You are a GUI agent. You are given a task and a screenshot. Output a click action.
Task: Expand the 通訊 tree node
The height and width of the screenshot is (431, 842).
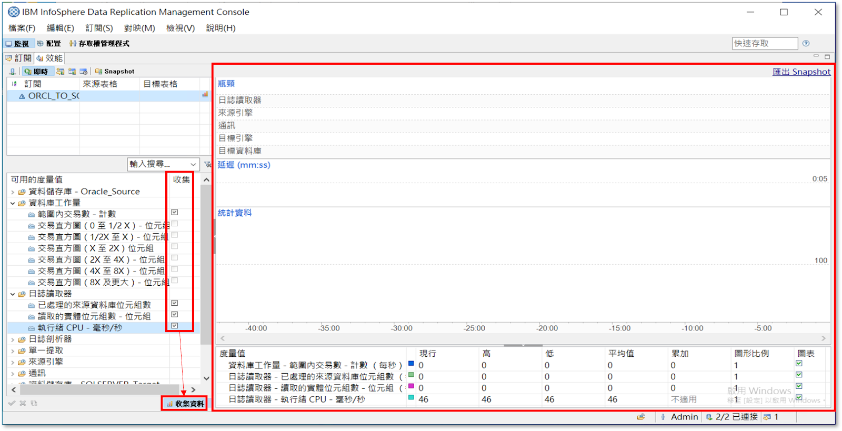point(13,374)
